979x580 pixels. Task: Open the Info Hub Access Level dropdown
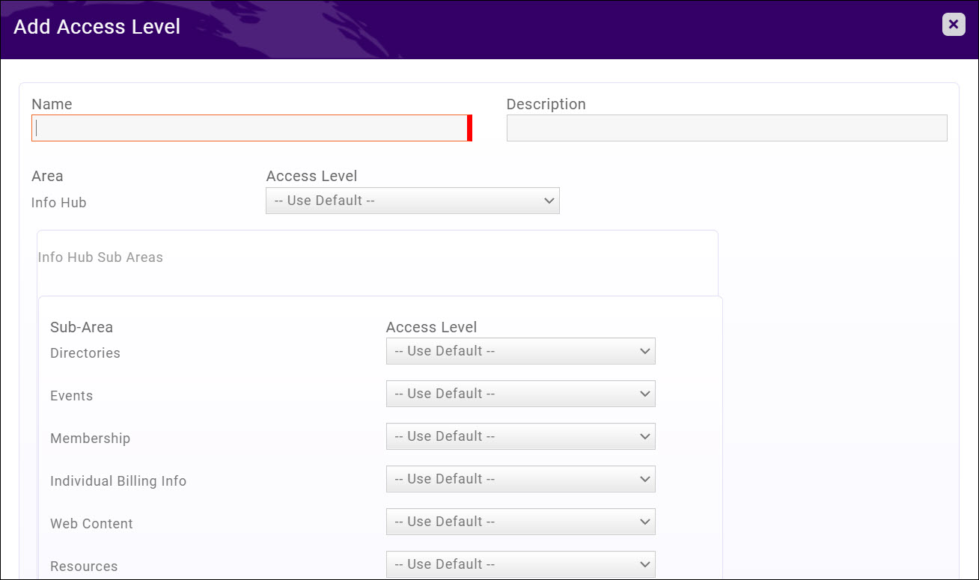pos(412,201)
